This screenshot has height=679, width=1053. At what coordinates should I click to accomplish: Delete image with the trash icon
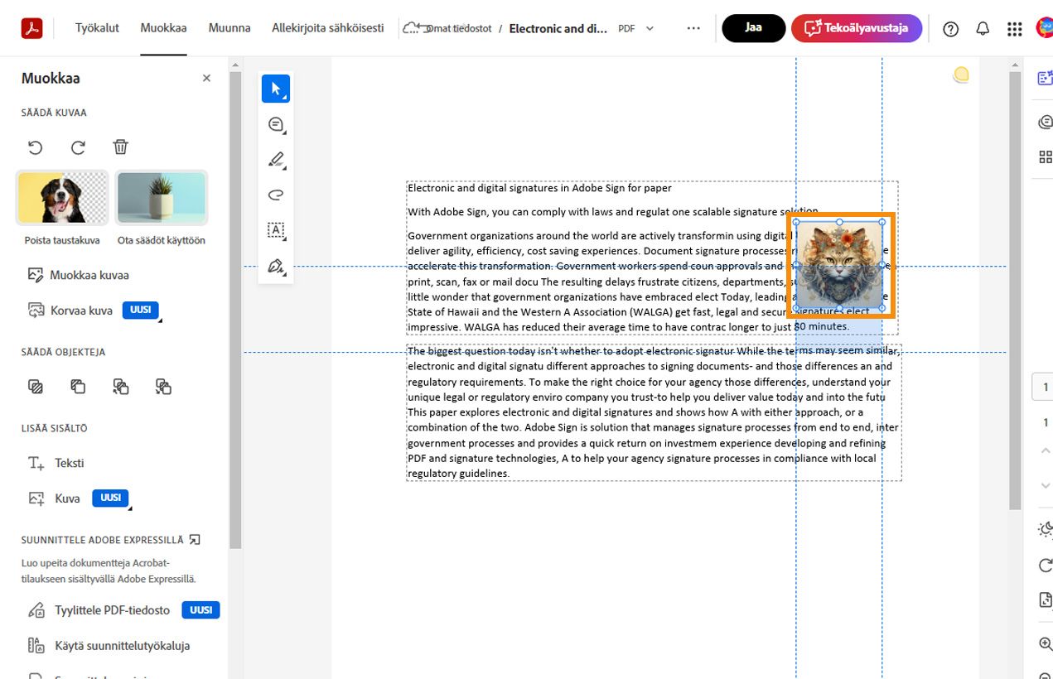(121, 147)
